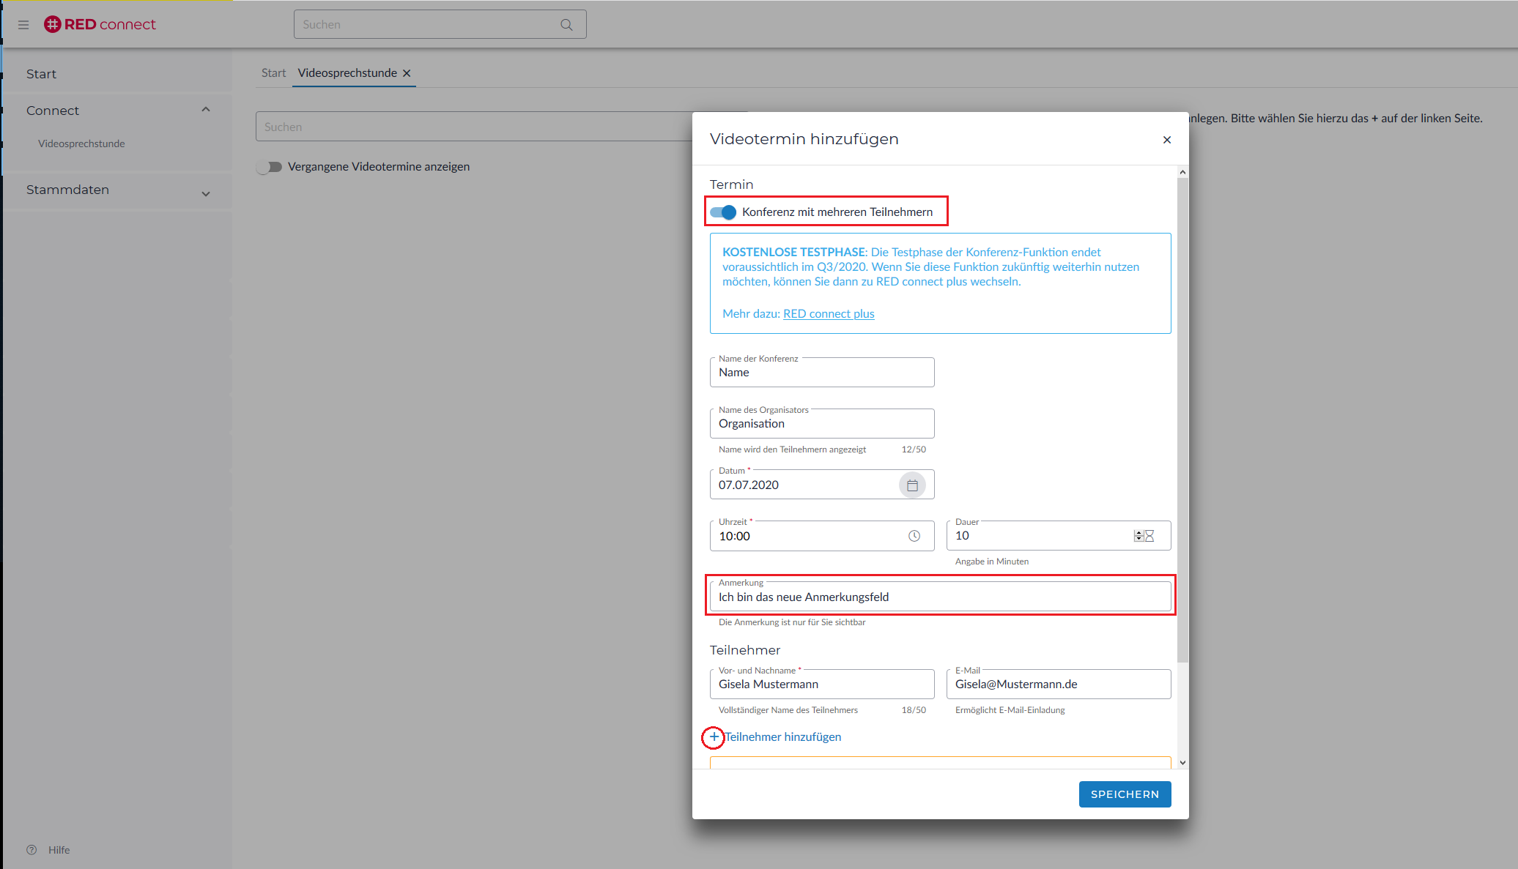Viewport: 1518px width, 869px height.
Task: Enable Vergangene Videotermine anzeigen toggle
Action: [x=270, y=167]
